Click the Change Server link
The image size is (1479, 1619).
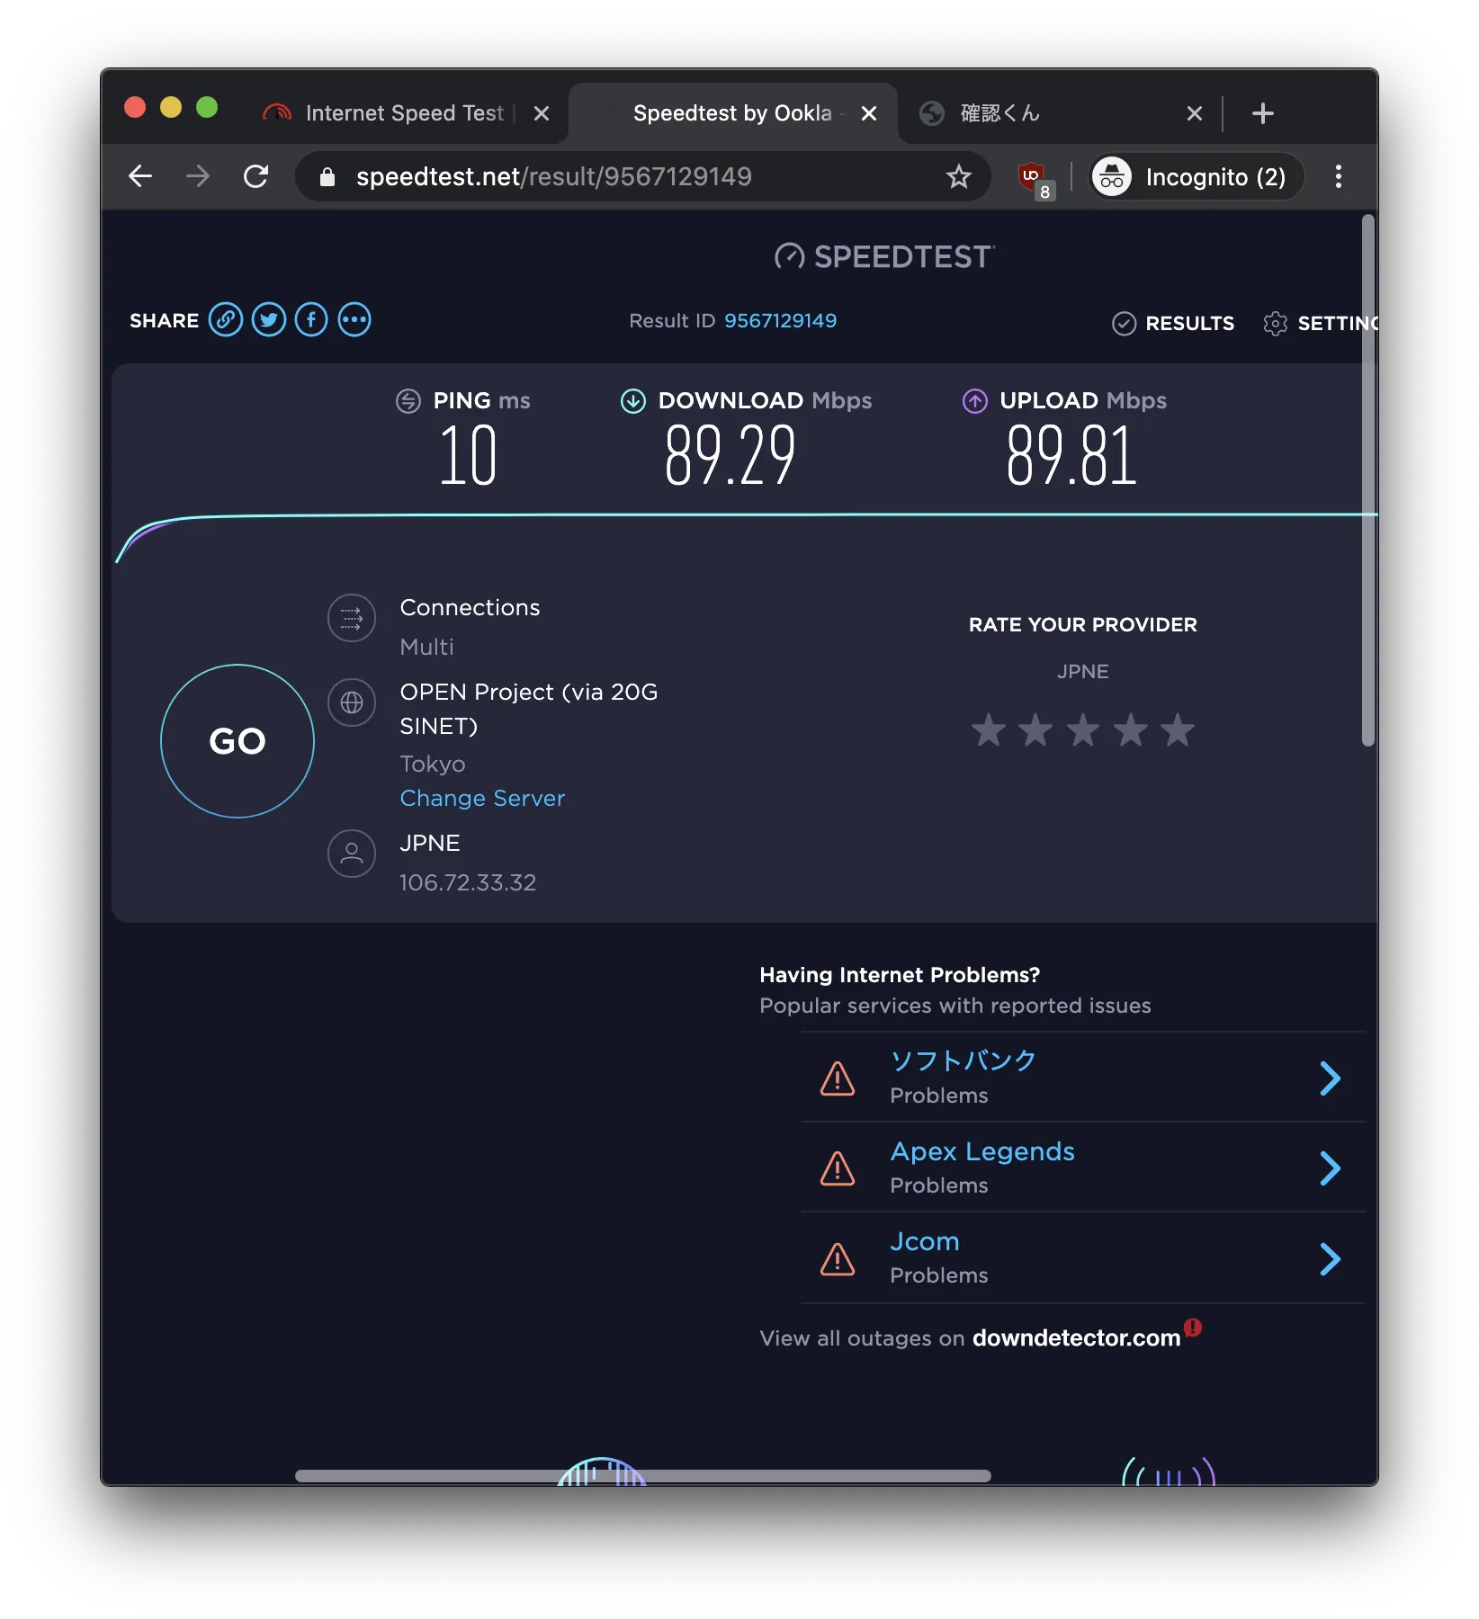click(482, 799)
